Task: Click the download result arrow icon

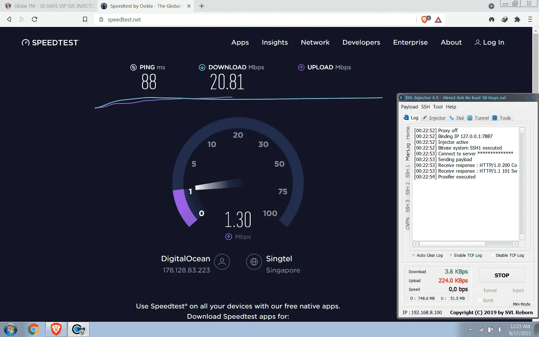Action: coord(202,67)
